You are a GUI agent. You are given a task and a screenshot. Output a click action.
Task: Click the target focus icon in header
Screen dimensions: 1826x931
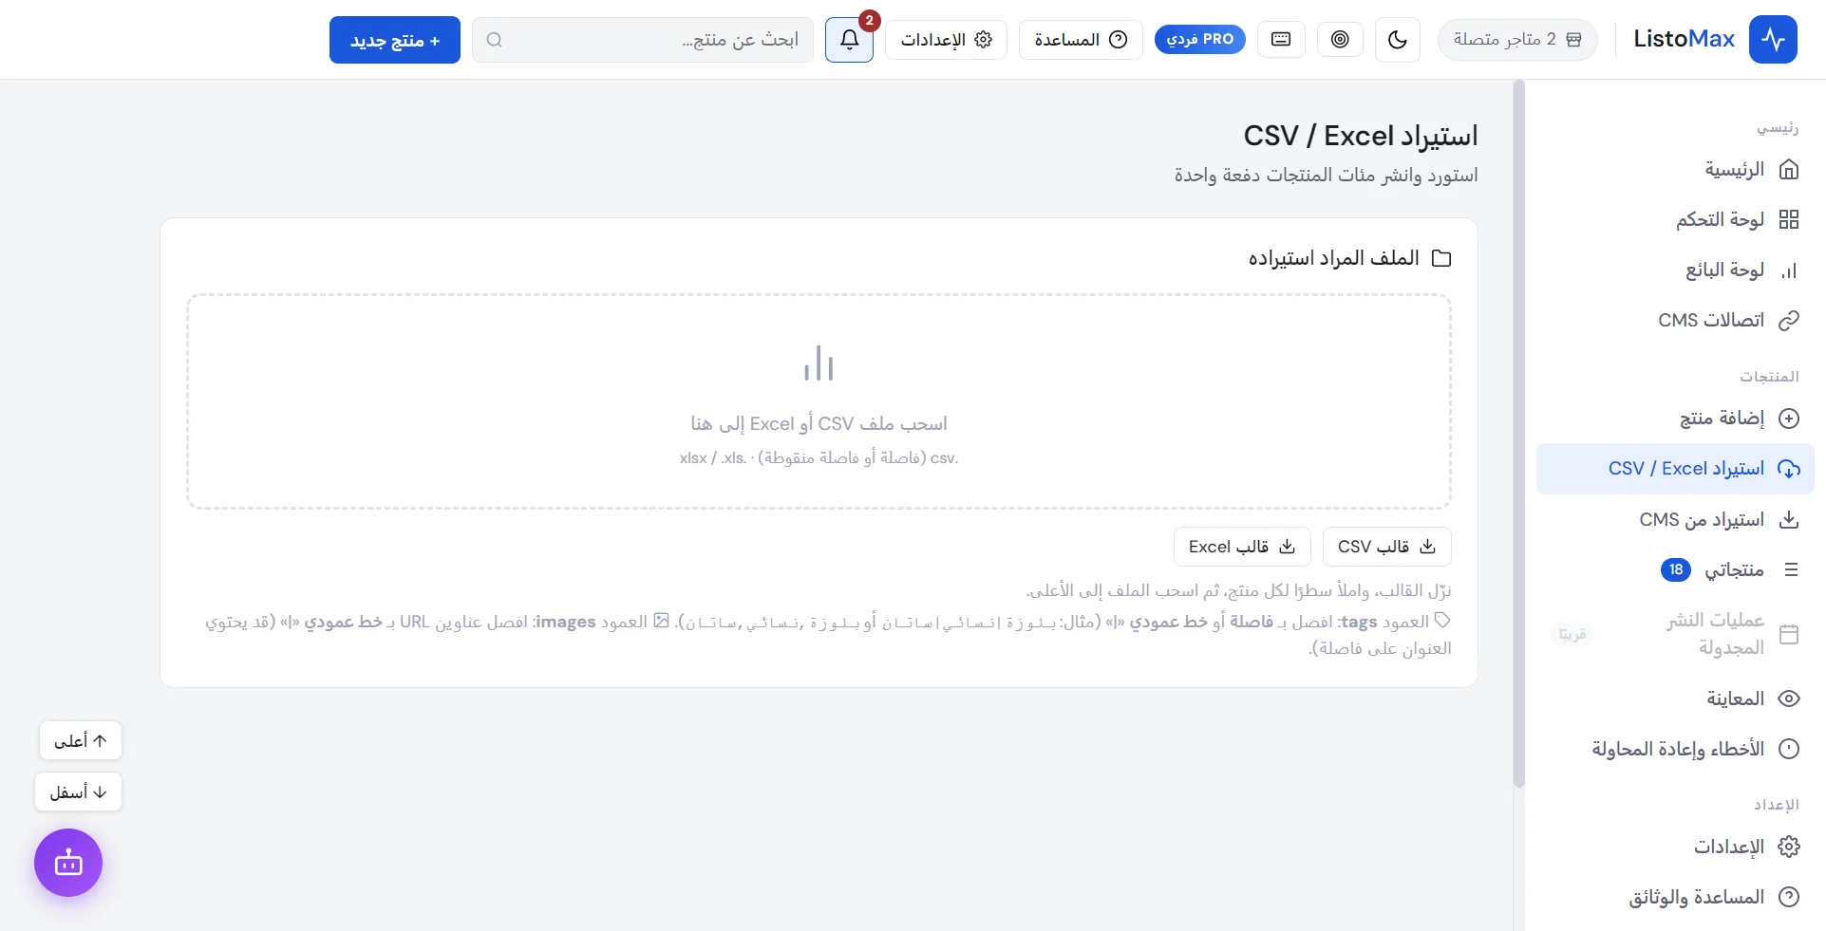1340,40
